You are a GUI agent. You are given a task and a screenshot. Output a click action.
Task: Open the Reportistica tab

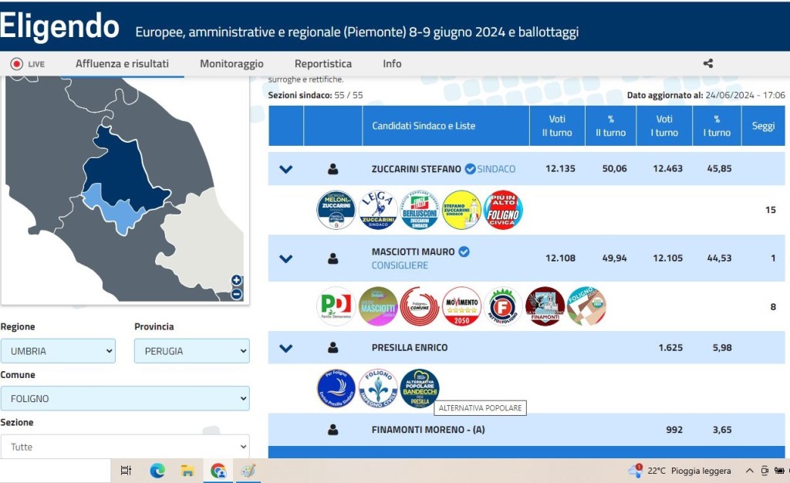pyautogui.click(x=322, y=64)
